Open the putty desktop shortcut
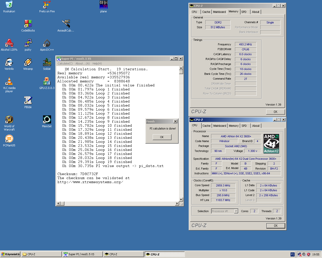Image resolution: width=322 pixels, height=258 pixels. (x=28, y=45)
